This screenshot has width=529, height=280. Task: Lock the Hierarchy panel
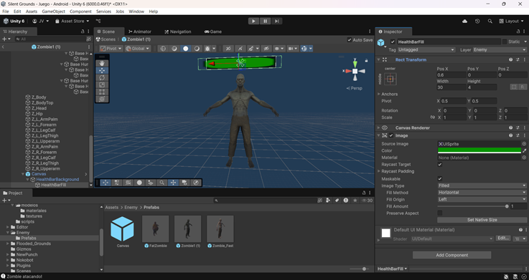point(83,32)
